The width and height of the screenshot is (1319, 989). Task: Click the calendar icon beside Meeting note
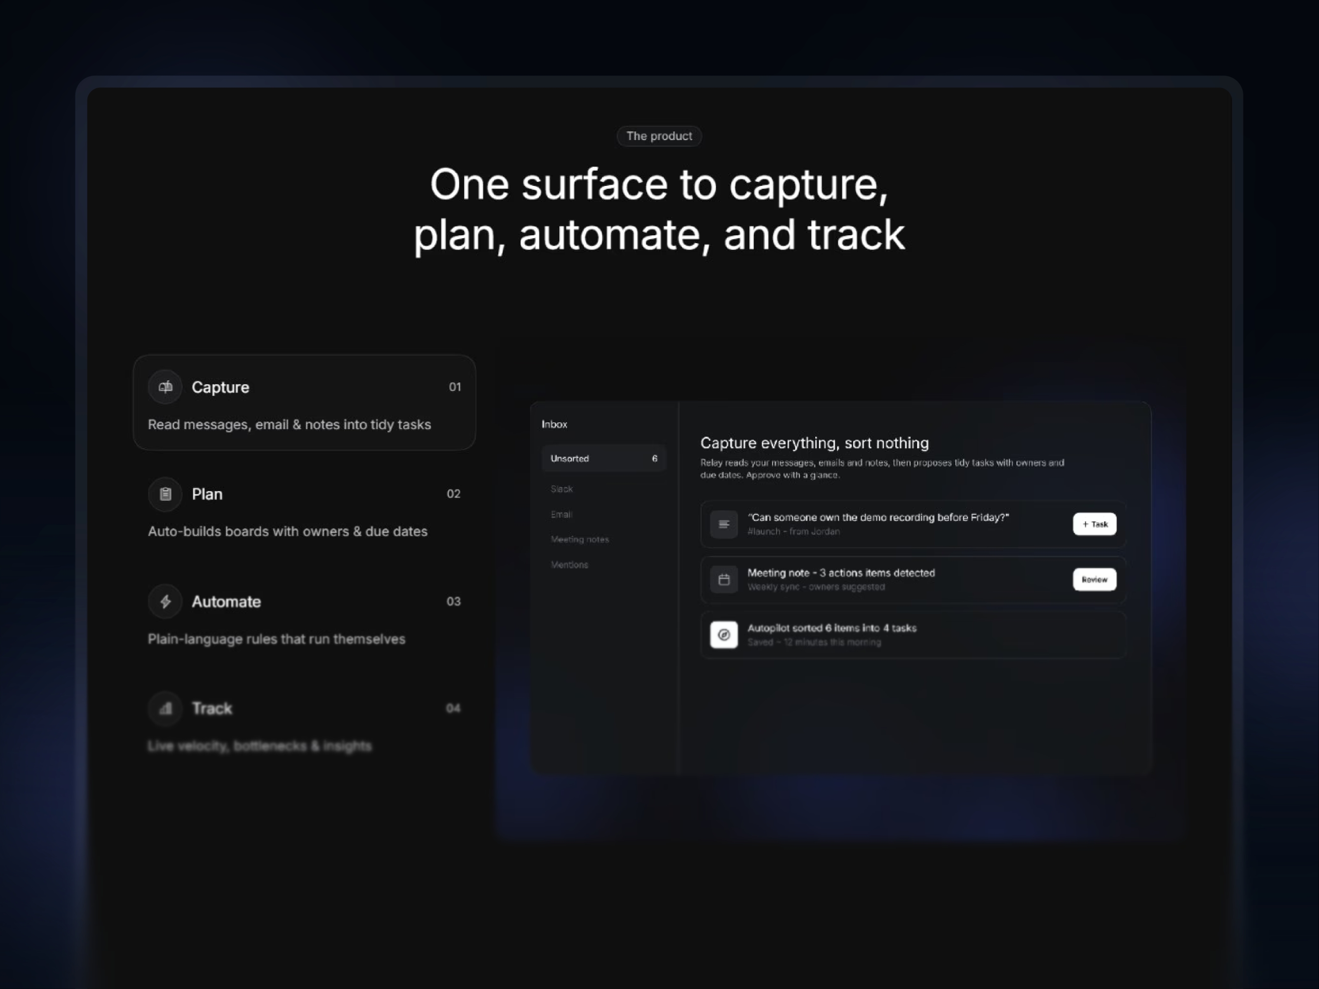click(x=724, y=579)
